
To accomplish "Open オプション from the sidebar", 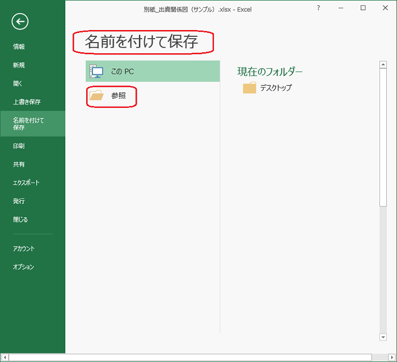I will [23, 267].
